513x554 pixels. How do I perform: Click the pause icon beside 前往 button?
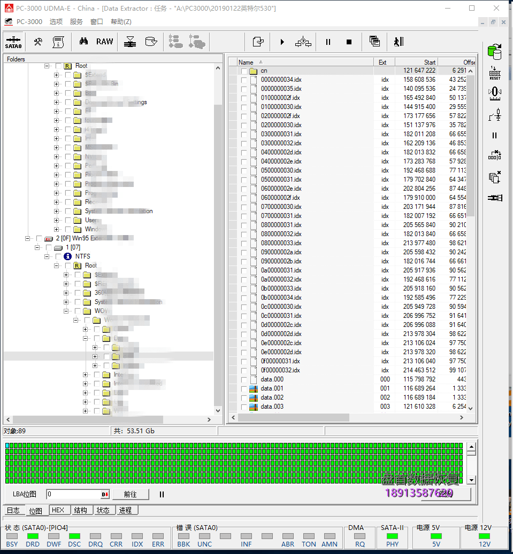(162, 494)
